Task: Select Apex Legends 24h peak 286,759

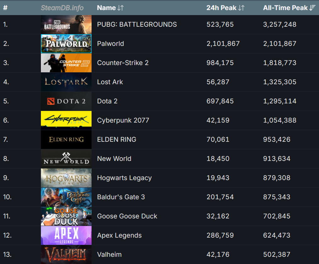Action: [x=220, y=235]
